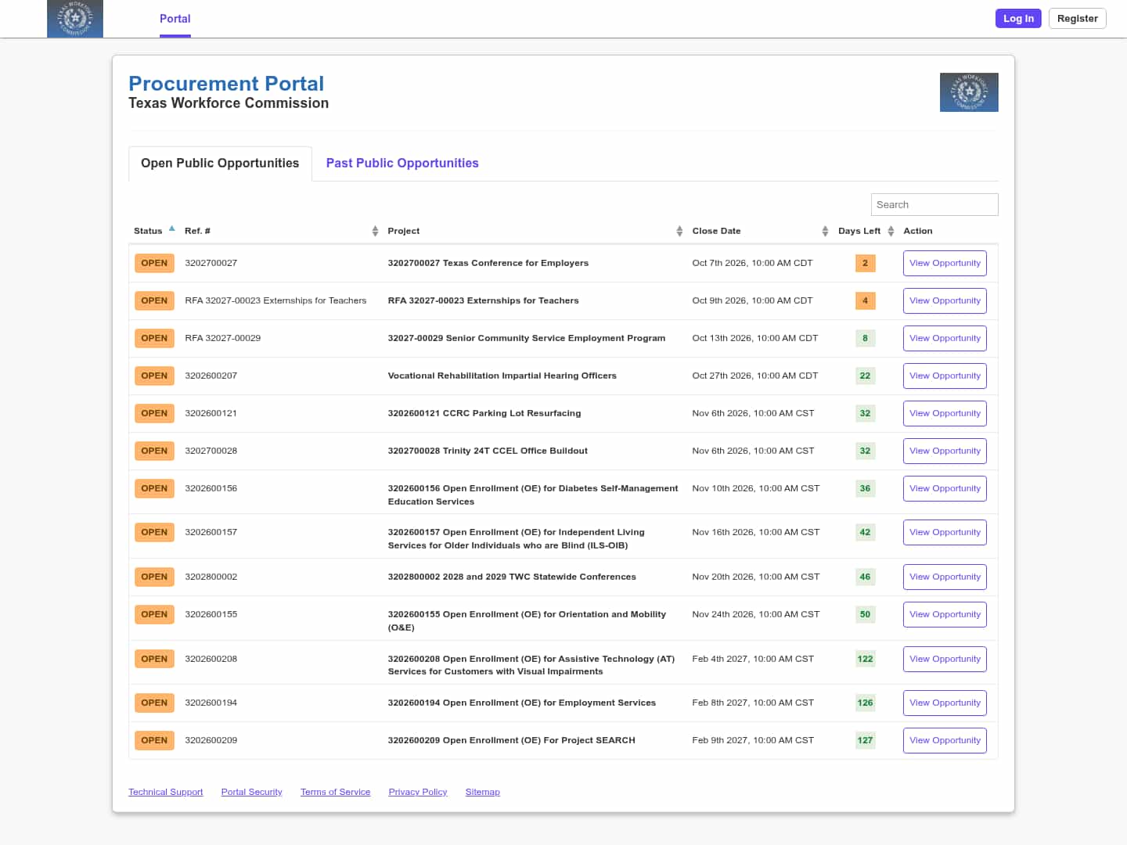Viewport: 1127px width, 845px height.
Task: Click the commission seal beside Procurement Portal title
Action: [969, 92]
